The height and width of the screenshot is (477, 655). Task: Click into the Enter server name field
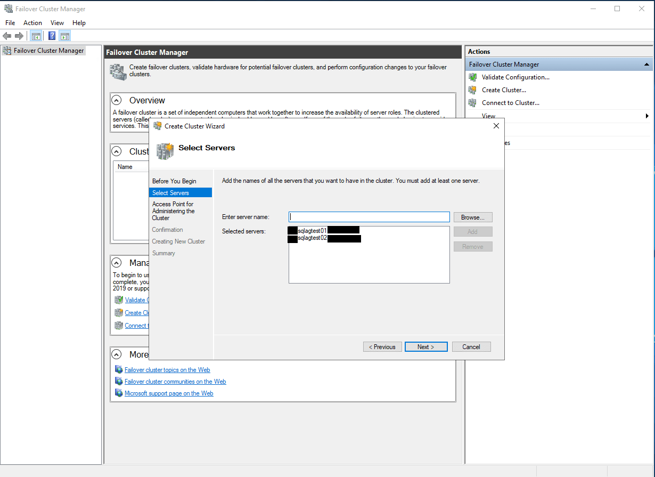[x=369, y=217]
